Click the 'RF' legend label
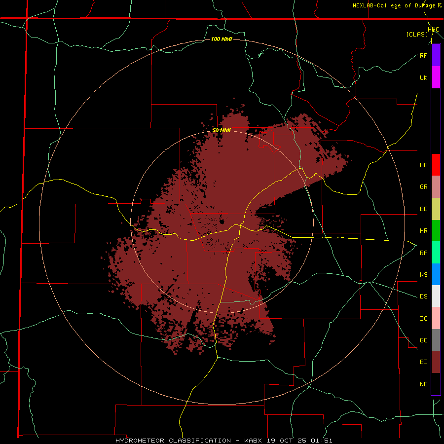The height and width of the screenshot is (444, 444). pyautogui.click(x=423, y=55)
